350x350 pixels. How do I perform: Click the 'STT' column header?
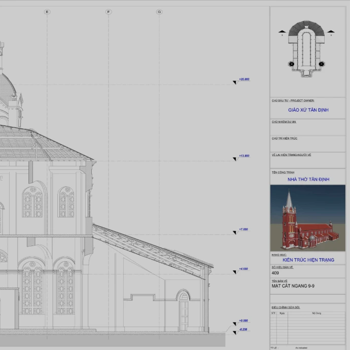point(273,313)
